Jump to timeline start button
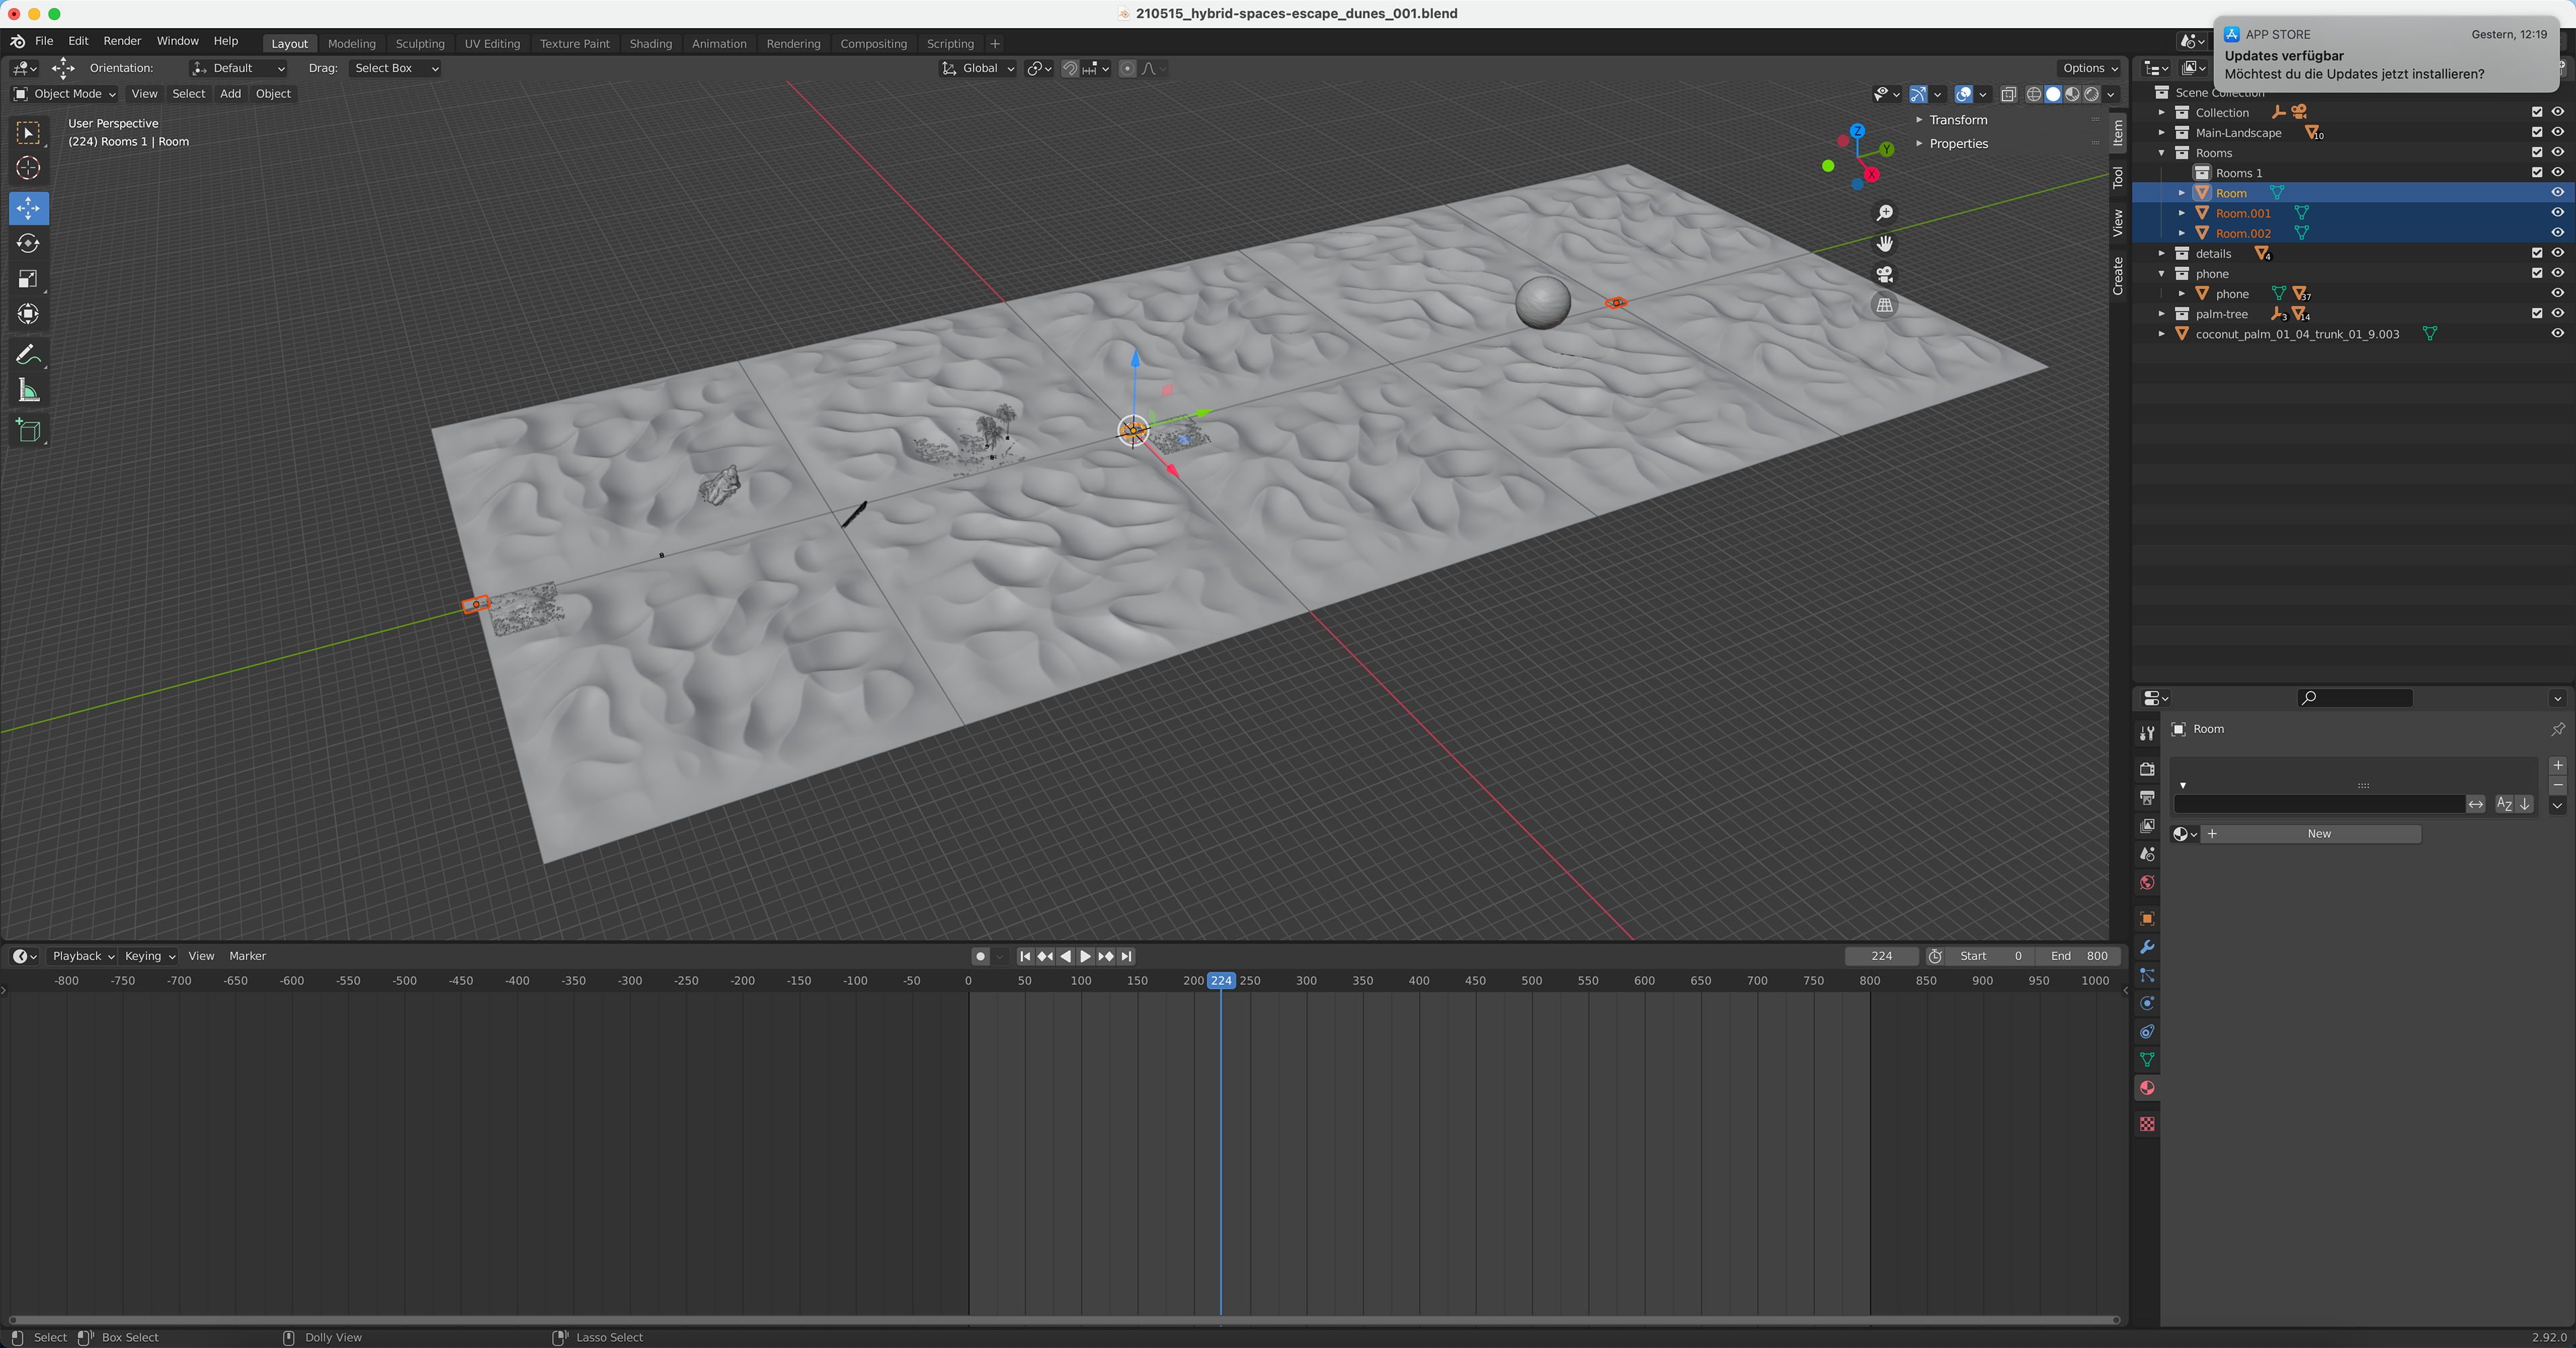The width and height of the screenshot is (2576, 1348). pos(1025,956)
